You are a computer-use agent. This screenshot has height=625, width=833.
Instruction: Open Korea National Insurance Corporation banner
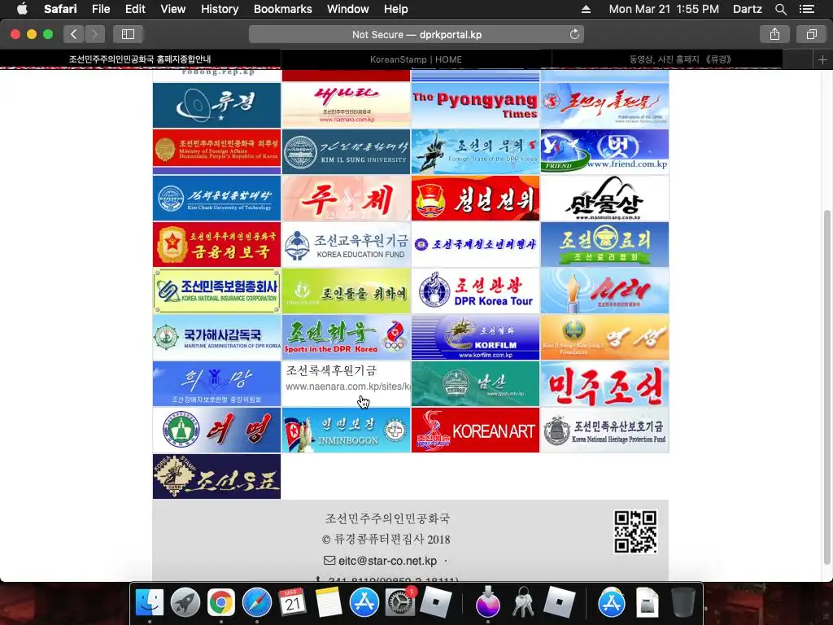[216, 291]
